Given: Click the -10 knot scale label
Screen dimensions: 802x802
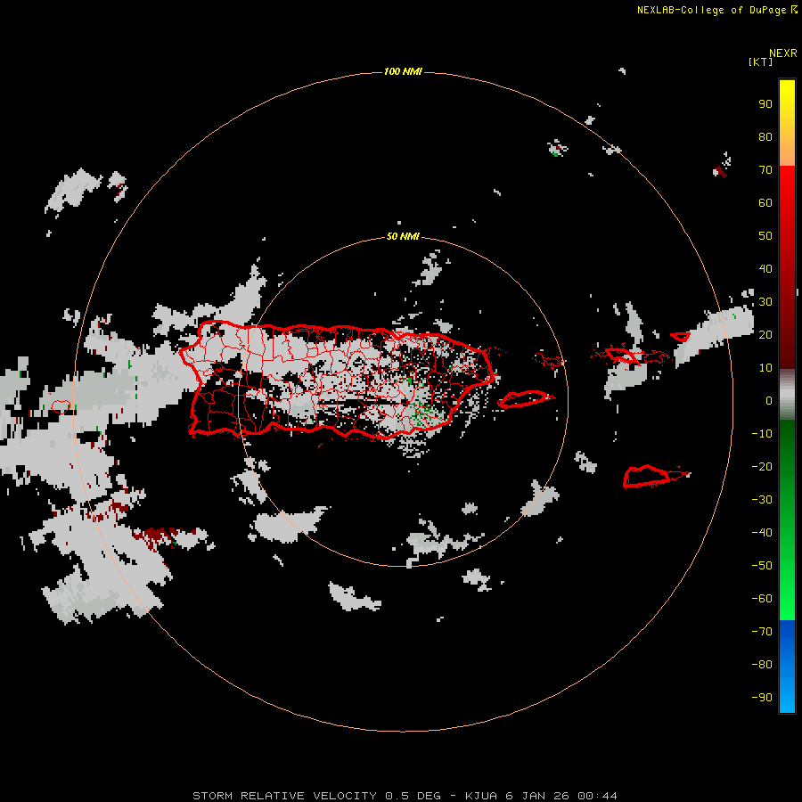Looking at the screenshot, I should click(762, 434).
